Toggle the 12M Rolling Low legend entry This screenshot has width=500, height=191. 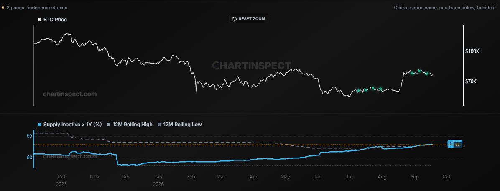[x=180, y=125]
